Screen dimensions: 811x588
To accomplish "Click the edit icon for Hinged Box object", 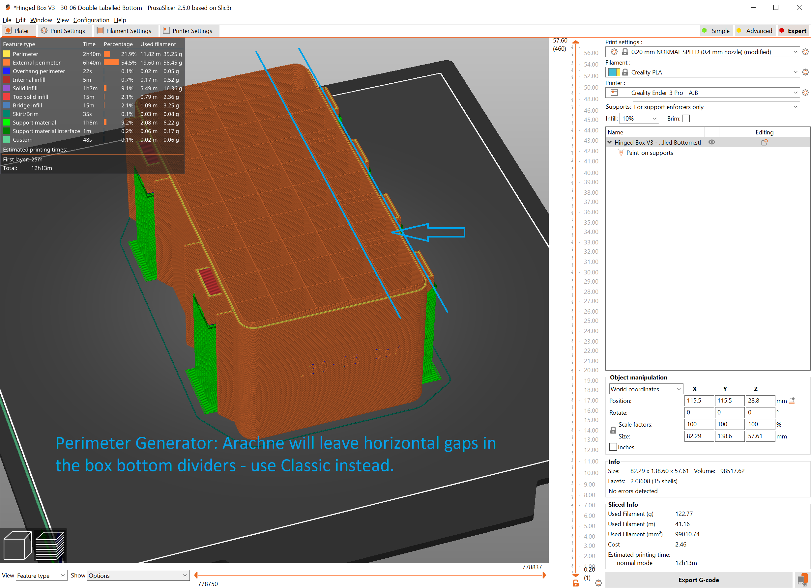I will point(764,142).
